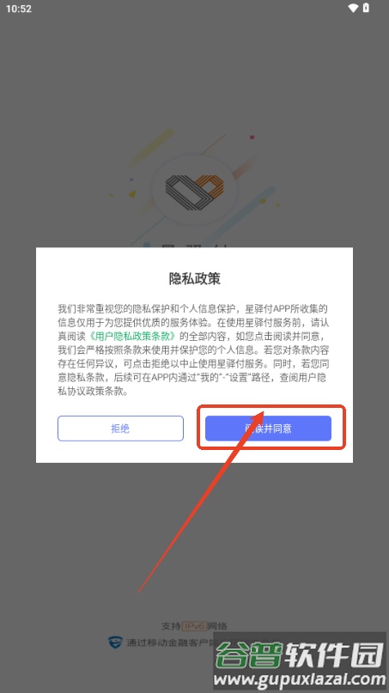This screenshot has height=693, width=389.
Task: Tap the battery charging status icon
Action: click(x=366, y=8)
